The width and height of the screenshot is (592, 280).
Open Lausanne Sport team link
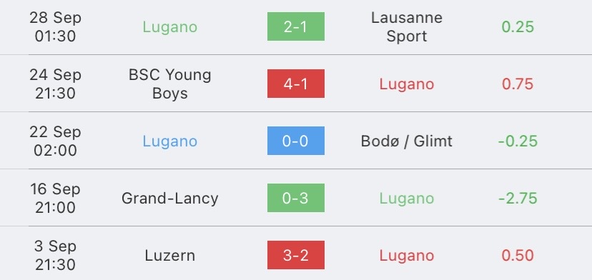[407, 27]
